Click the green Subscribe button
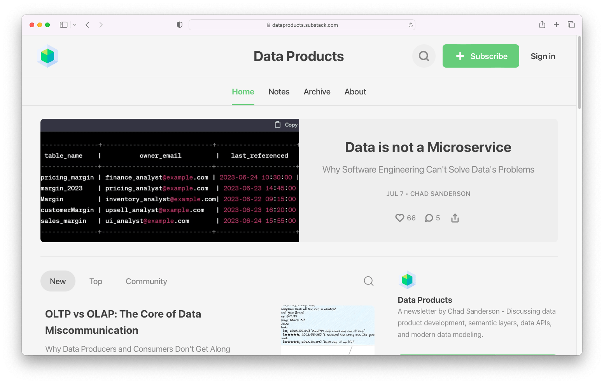Screen dimensions: 604x384 click(481, 56)
